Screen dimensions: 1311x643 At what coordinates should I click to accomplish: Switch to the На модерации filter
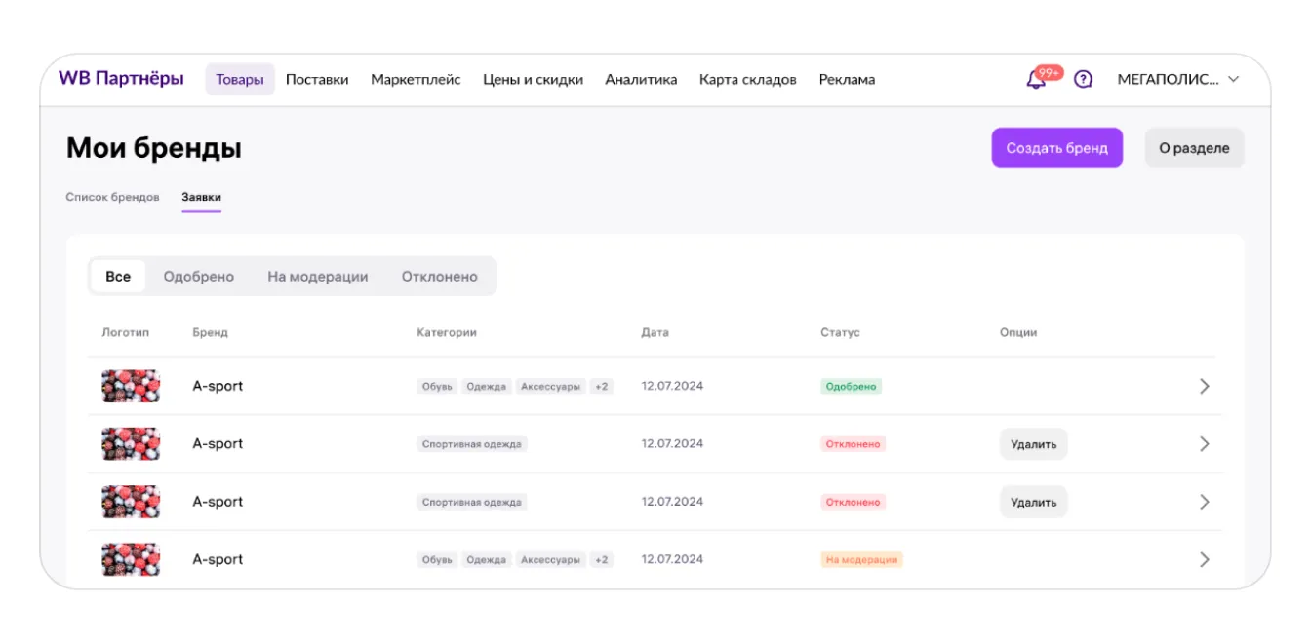(x=318, y=277)
